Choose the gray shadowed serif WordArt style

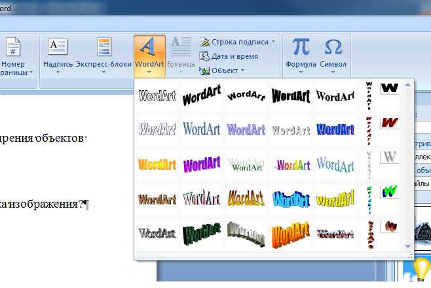click(x=157, y=234)
